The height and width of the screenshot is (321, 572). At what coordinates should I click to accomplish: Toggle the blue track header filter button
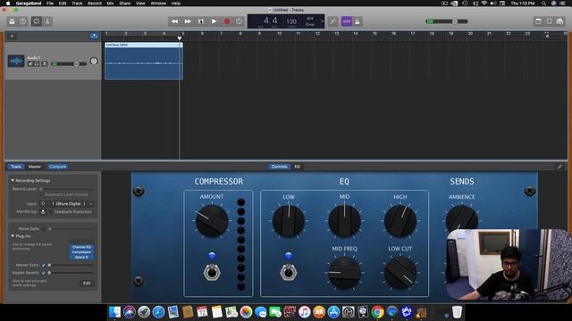(94, 36)
